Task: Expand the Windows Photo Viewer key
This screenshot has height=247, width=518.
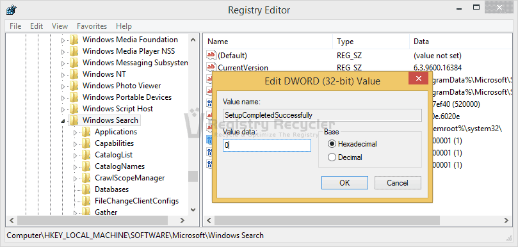Action: click(x=63, y=87)
